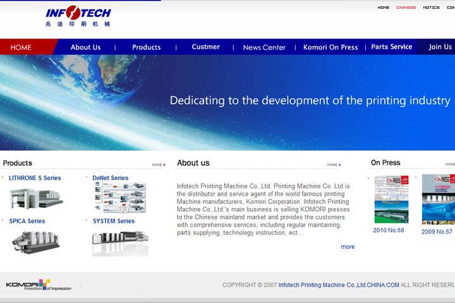Viewport: 455px width, 303px height.
Task: Click the NOTICE link in the top bar
Action: coord(431,8)
